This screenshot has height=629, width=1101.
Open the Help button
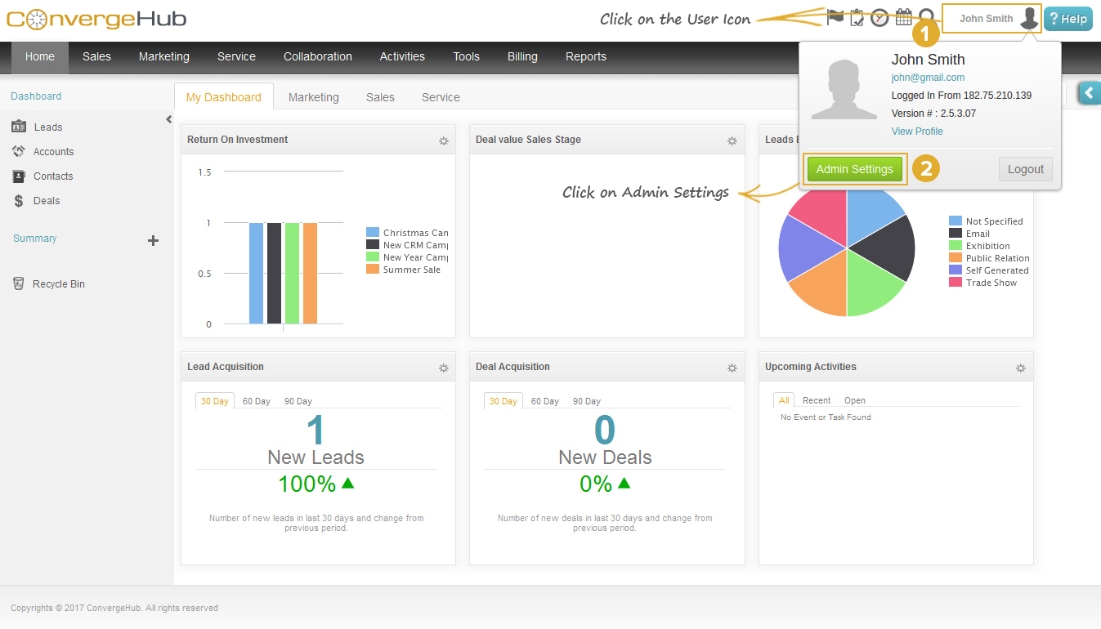pyautogui.click(x=1068, y=19)
